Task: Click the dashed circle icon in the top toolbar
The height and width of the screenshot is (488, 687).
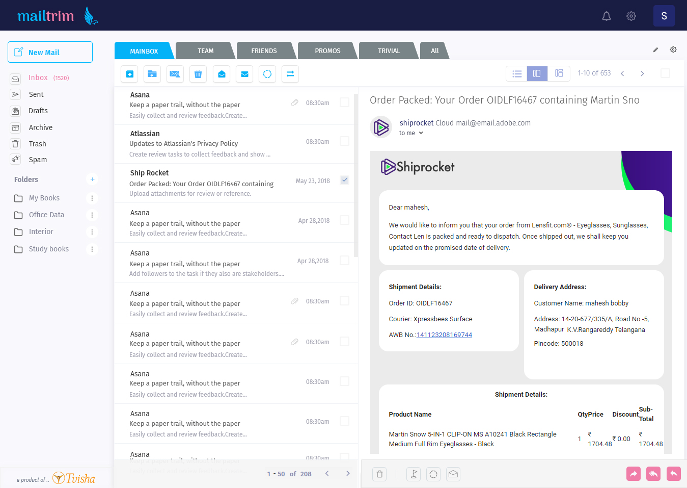Action: [267, 74]
